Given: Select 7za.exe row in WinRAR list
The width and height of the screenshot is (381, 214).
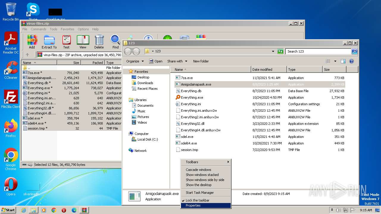Looking at the screenshot, I should point(71,73).
